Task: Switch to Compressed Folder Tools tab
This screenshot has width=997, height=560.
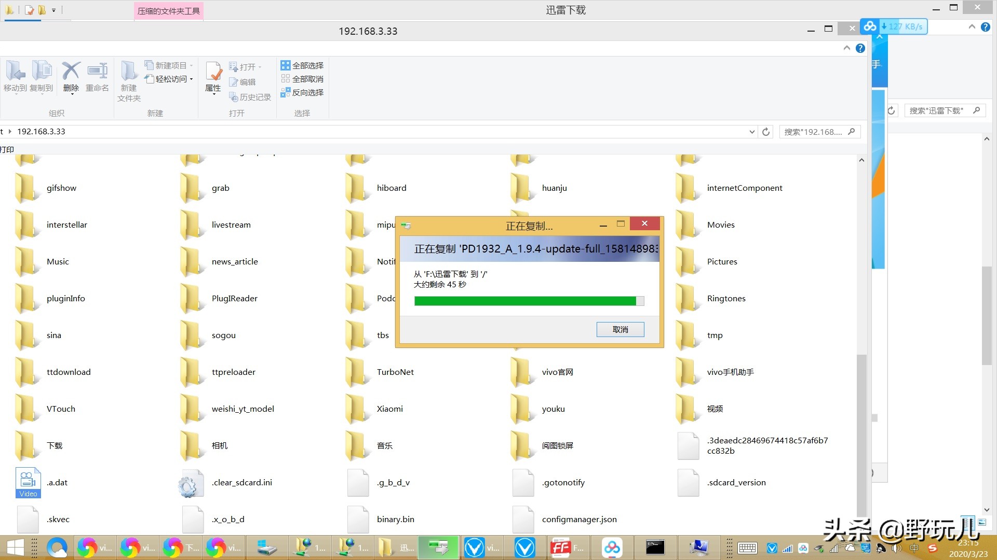Action: (168, 11)
